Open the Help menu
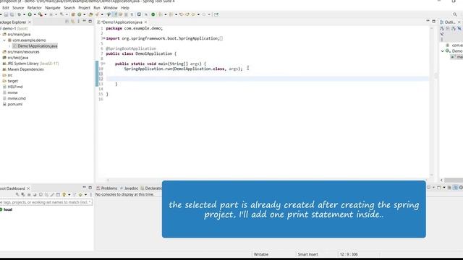The width and height of the screenshot is (463, 260). coord(125,8)
